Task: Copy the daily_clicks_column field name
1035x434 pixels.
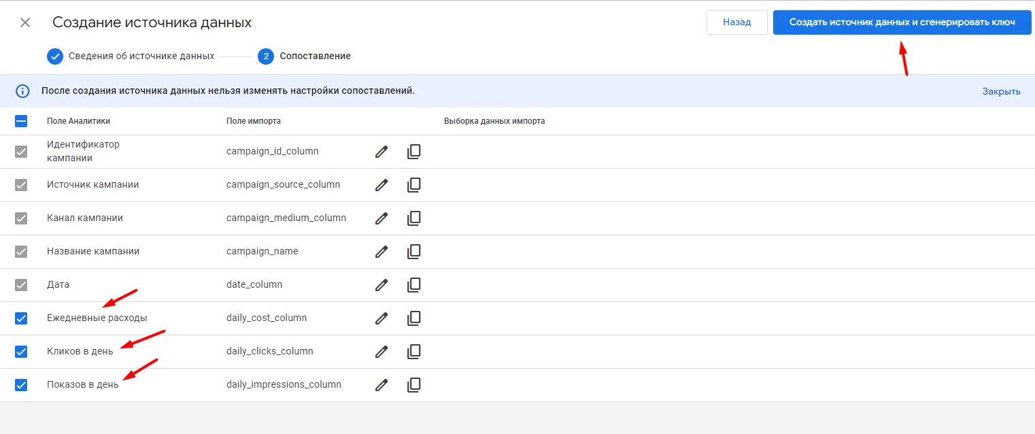Action: (x=413, y=352)
